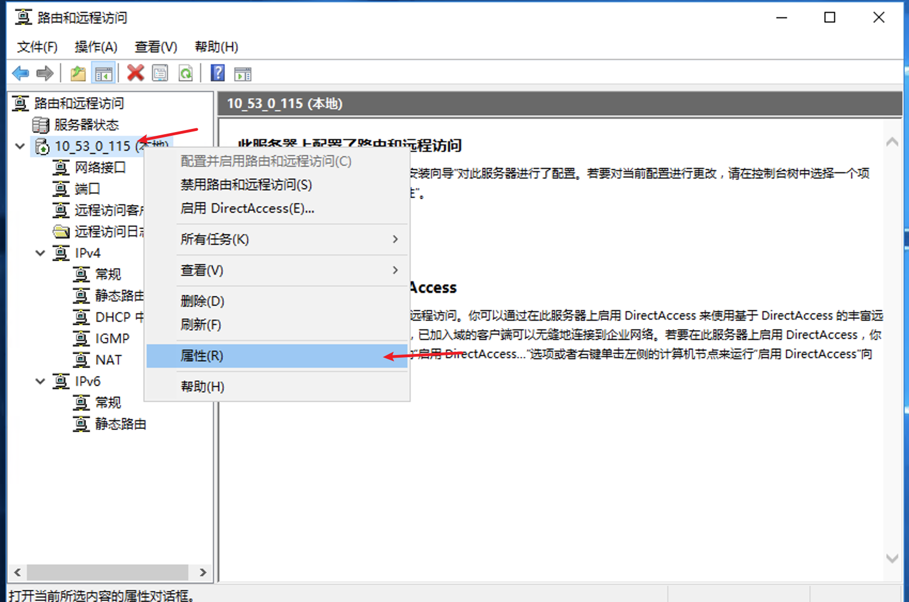Click the refresh icon in the toolbar

pyautogui.click(x=186, y=73)
